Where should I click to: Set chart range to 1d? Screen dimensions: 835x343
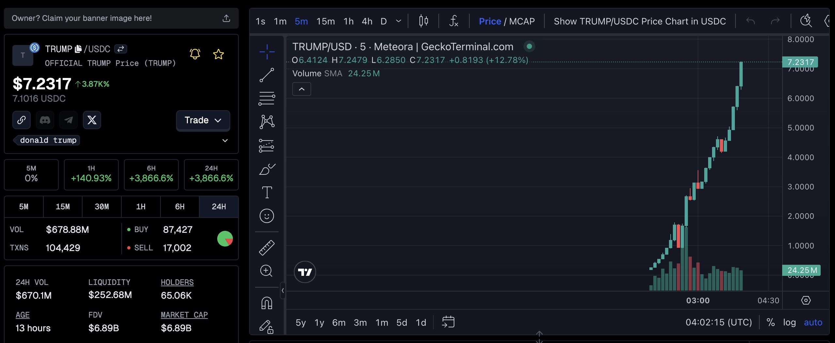pyautogui.click(x=421, y=322)
